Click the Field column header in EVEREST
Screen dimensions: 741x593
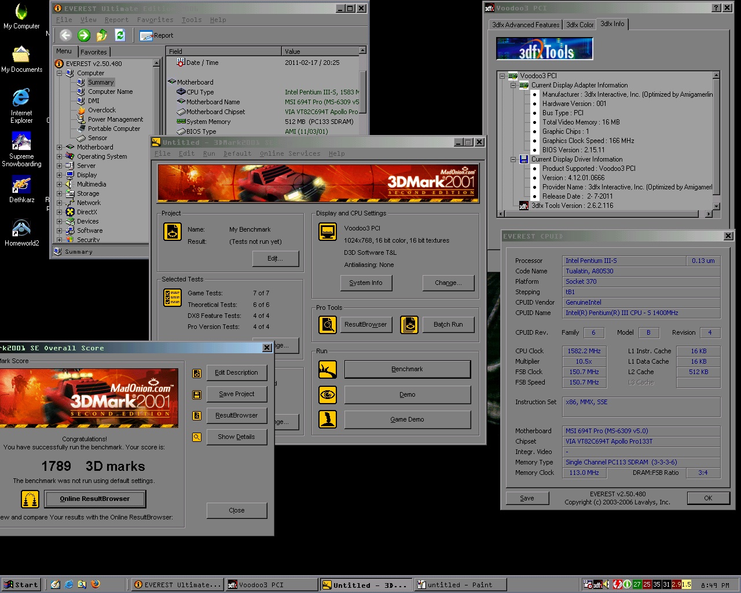[x=224, y=52]
